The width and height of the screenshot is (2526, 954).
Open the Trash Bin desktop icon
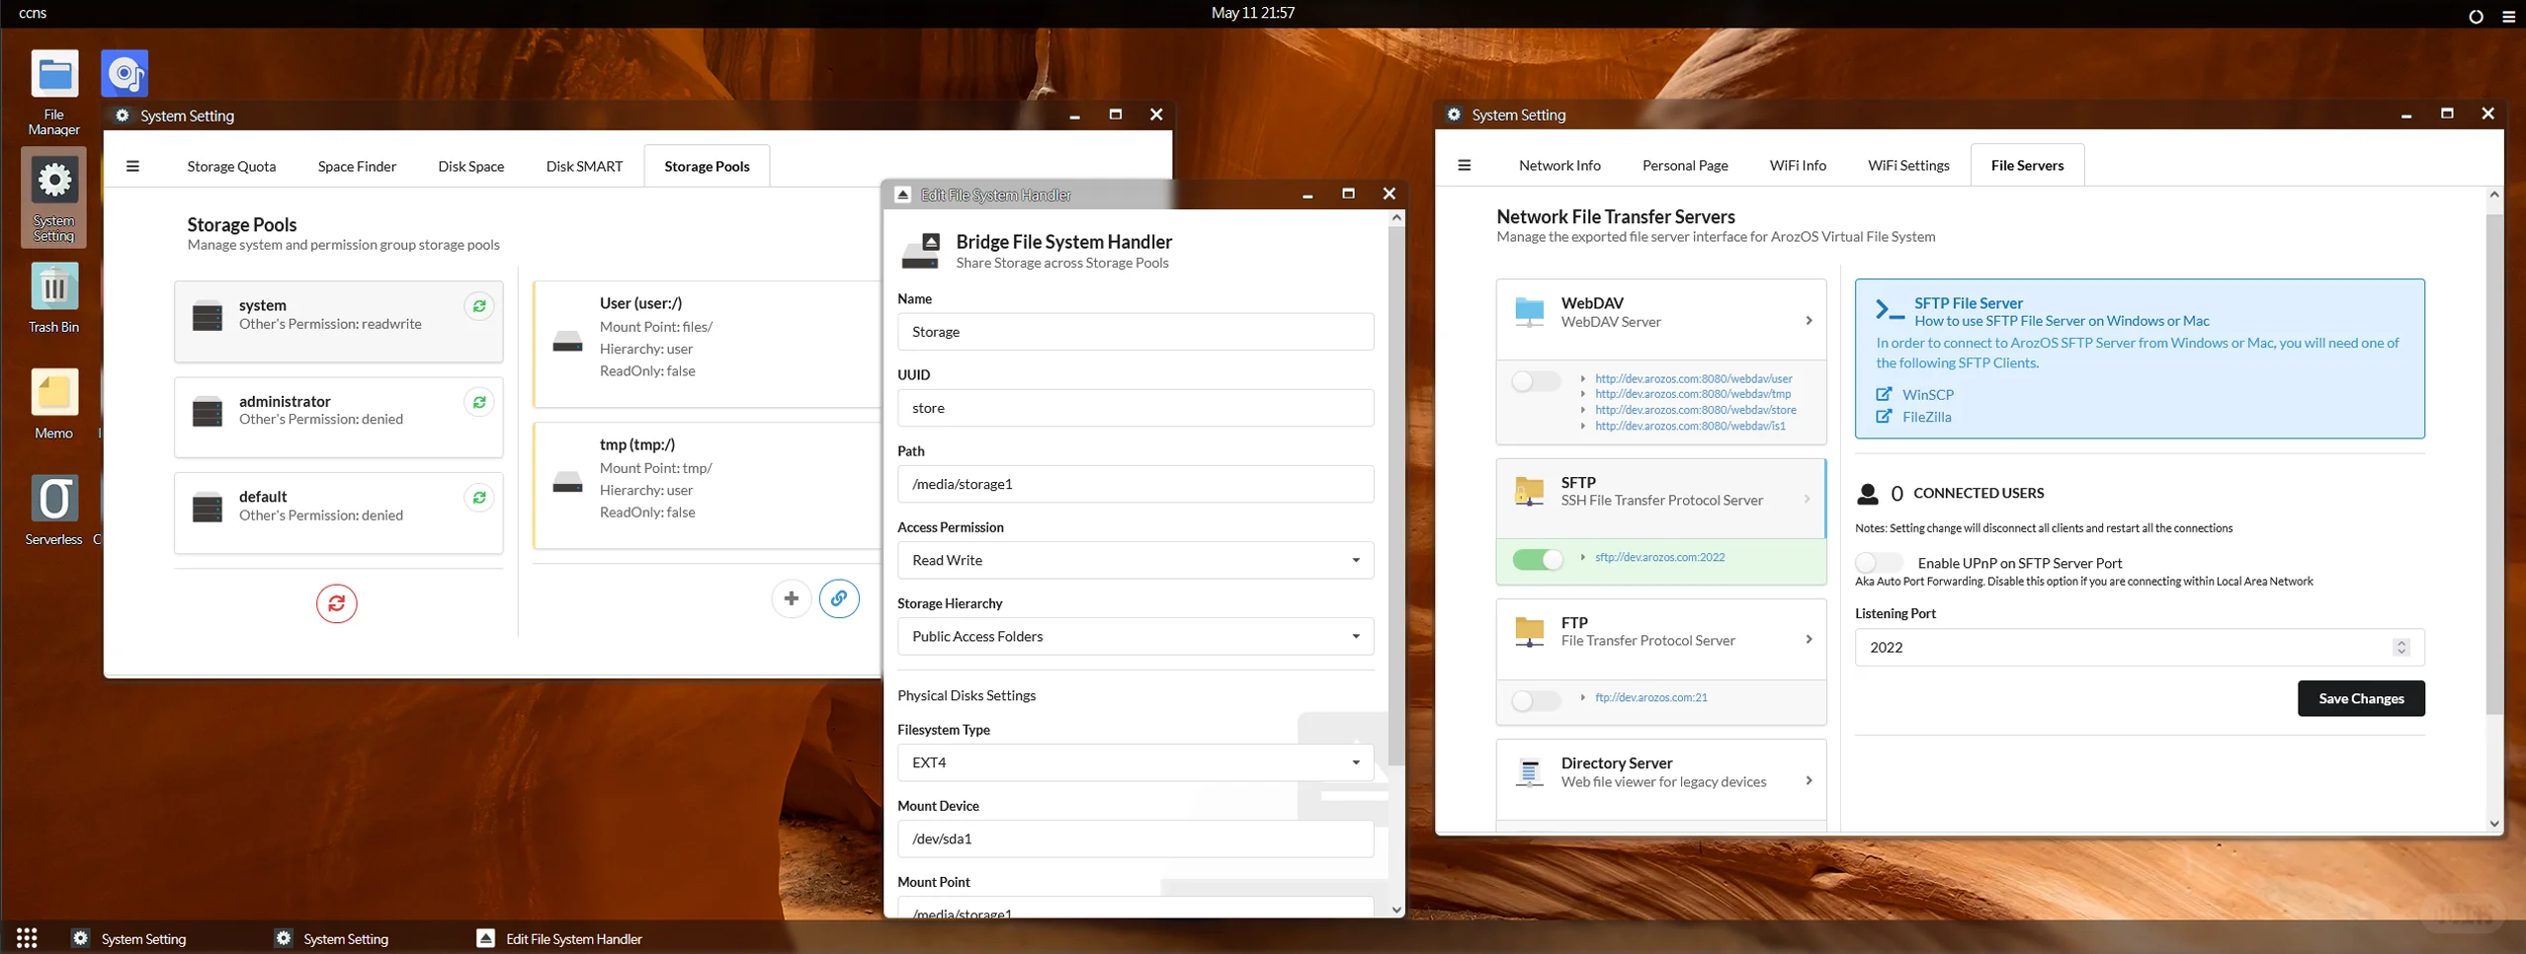(x=54, y=297)
